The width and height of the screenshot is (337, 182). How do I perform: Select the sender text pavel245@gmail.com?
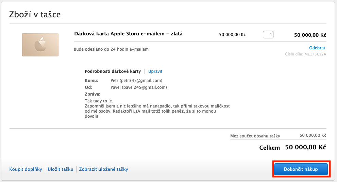click(145, 87)
